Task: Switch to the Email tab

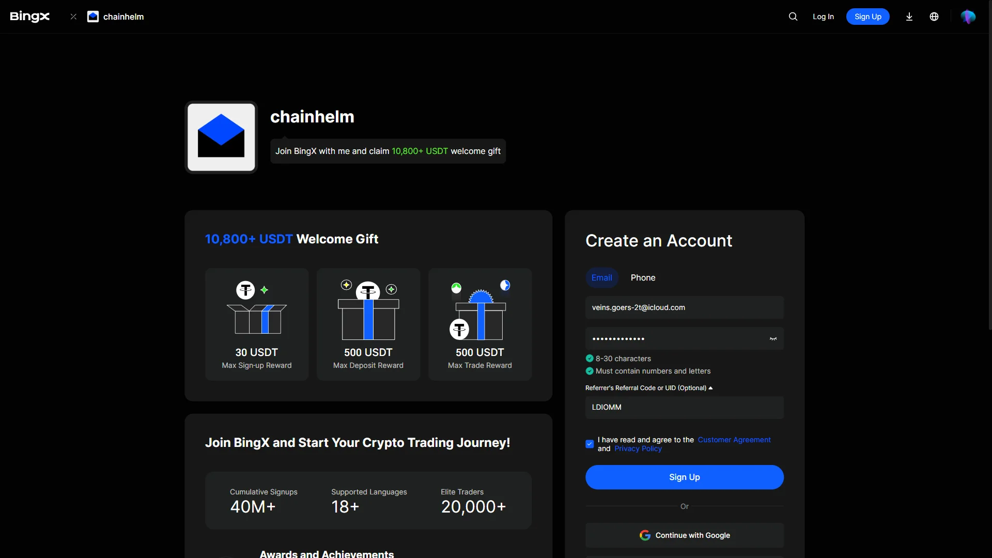Action: click(602, 277)
